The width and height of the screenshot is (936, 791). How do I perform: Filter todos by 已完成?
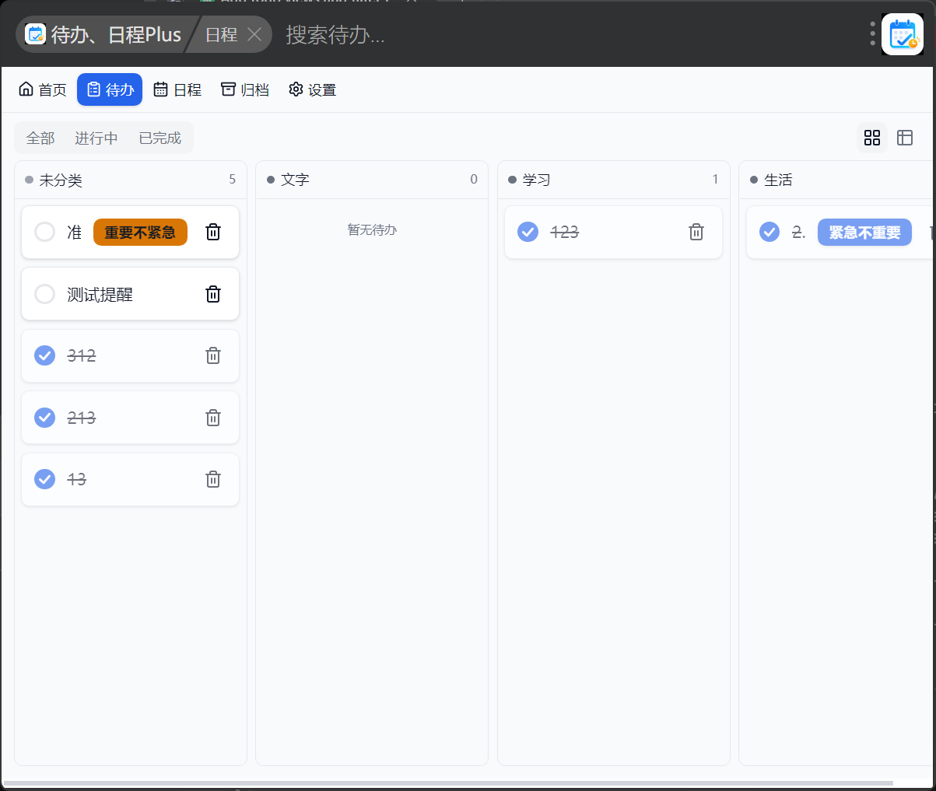160,138
